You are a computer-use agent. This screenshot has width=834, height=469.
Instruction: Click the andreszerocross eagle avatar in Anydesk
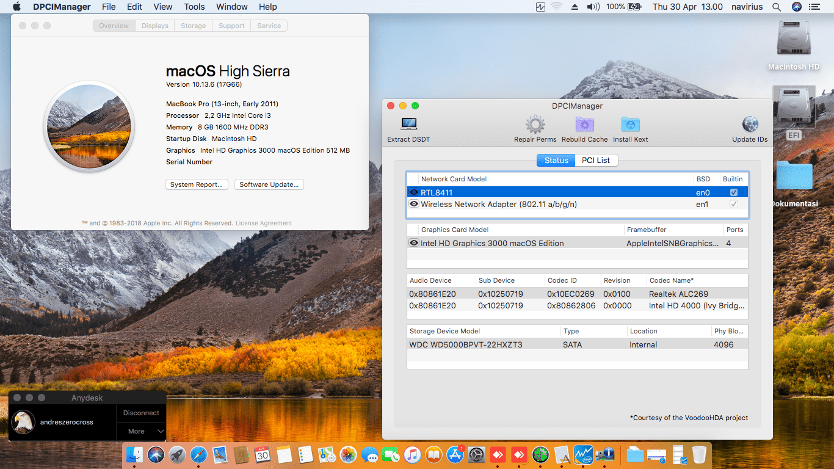click(23, 422)
